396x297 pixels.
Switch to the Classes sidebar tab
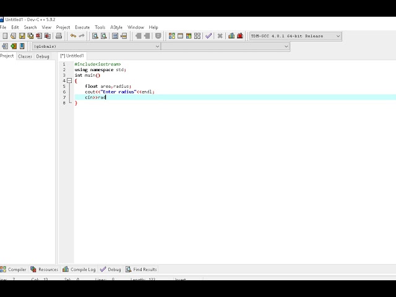click(x=25, y=56)
